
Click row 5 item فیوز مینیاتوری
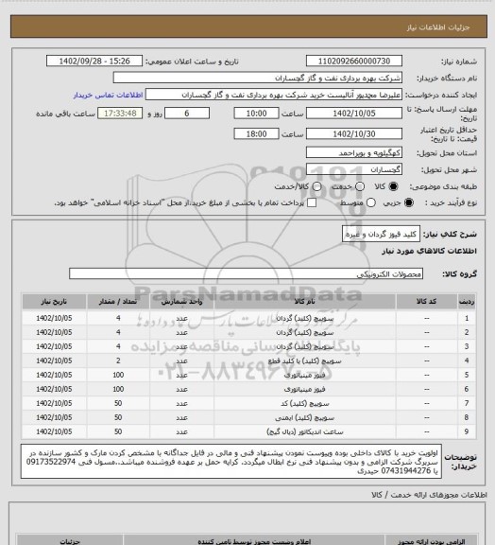point(305,375)
